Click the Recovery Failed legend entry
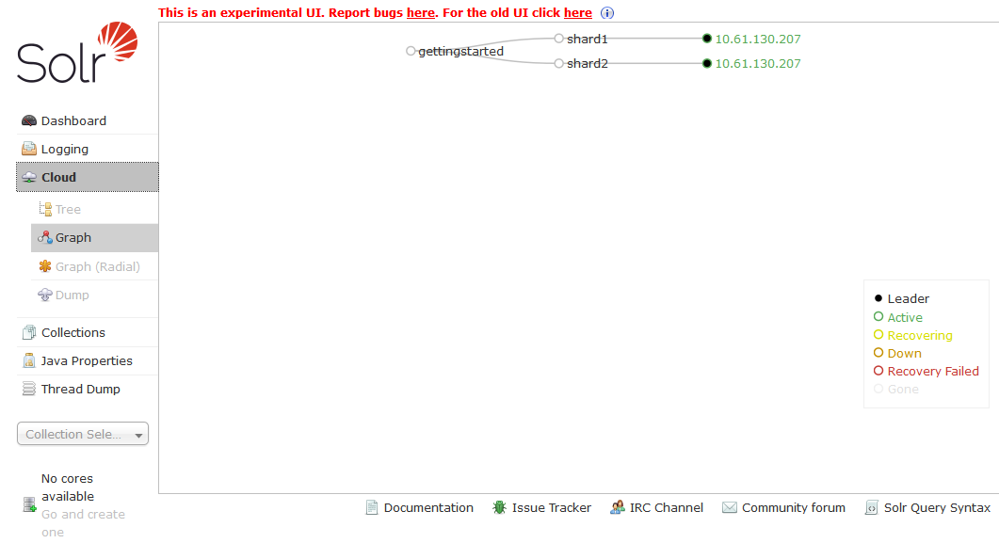 tap(926, 371)
